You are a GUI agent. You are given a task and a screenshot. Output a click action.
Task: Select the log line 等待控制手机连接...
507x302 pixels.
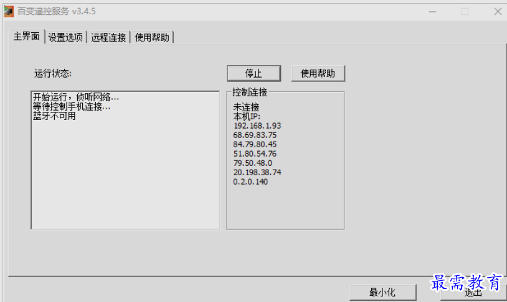(x=72, y=106)
